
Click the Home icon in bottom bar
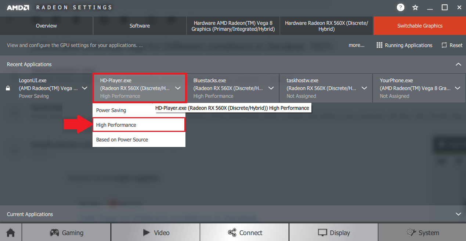(11, 233)
